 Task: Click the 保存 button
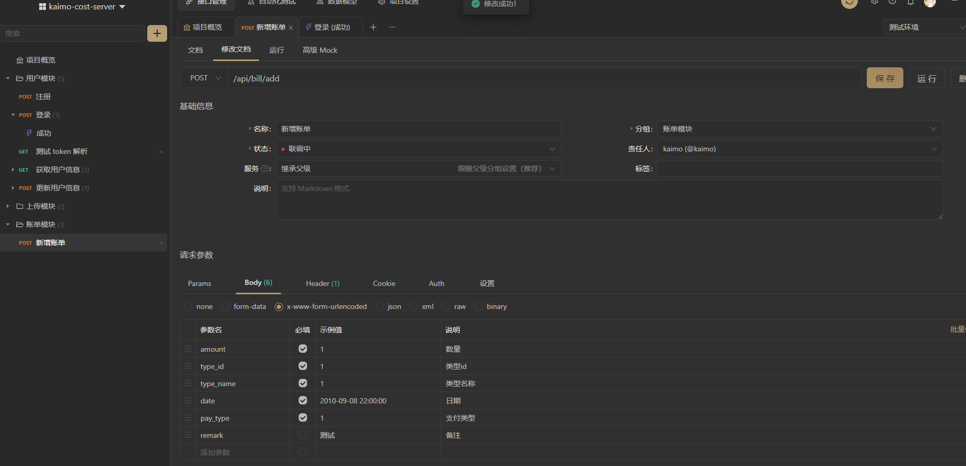[885, 78]
